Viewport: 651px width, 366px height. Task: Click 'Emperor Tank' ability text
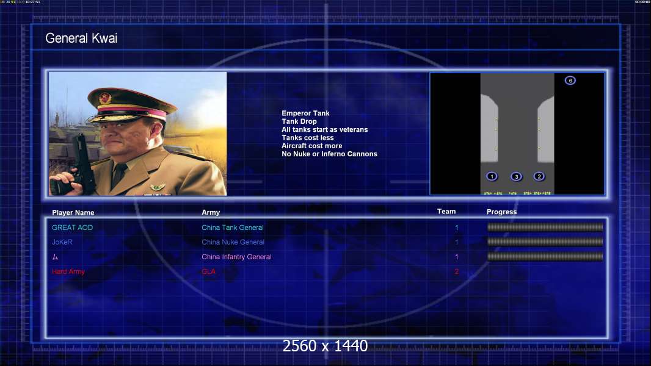[305, 113]
